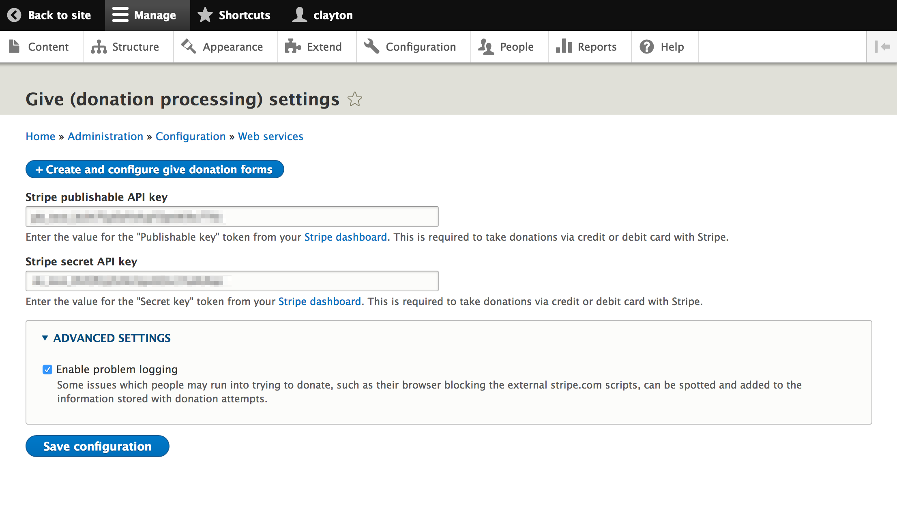The image size is (897, 517).
Task: Click the ADVANCED SETTINGS heading text
Action: coord(112,338)
